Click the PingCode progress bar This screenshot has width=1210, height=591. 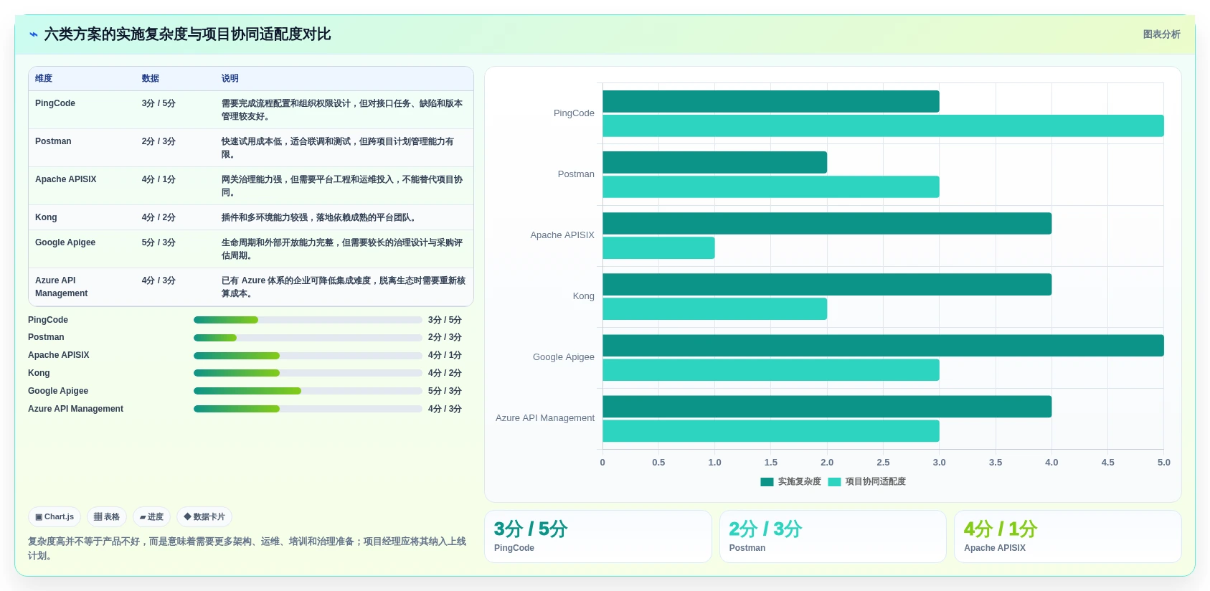pos(308,320)
